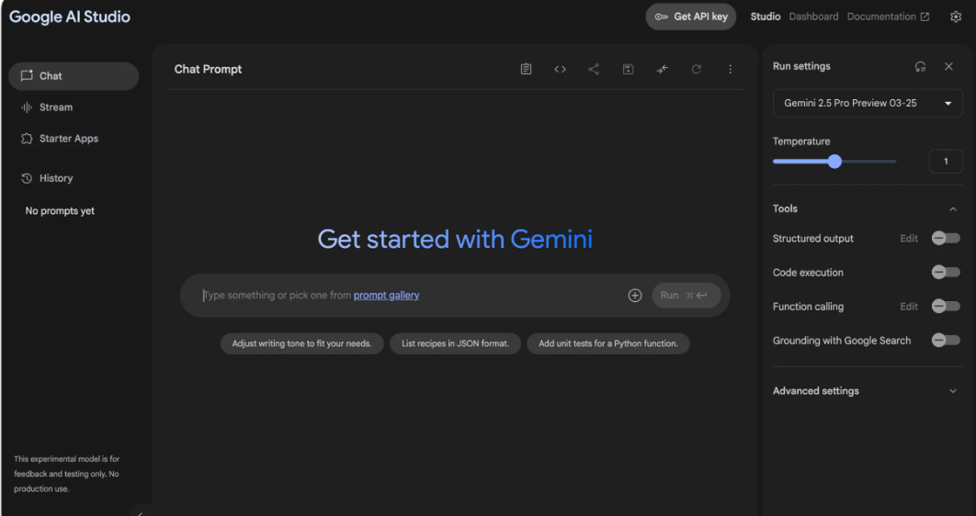Open the settings gear icon

tap(956, 17)
